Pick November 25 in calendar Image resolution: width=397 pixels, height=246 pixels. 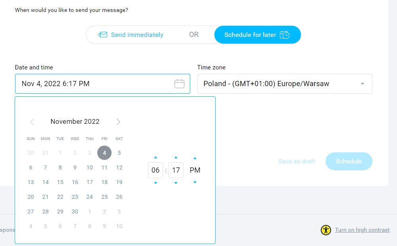tap(104, 197)
